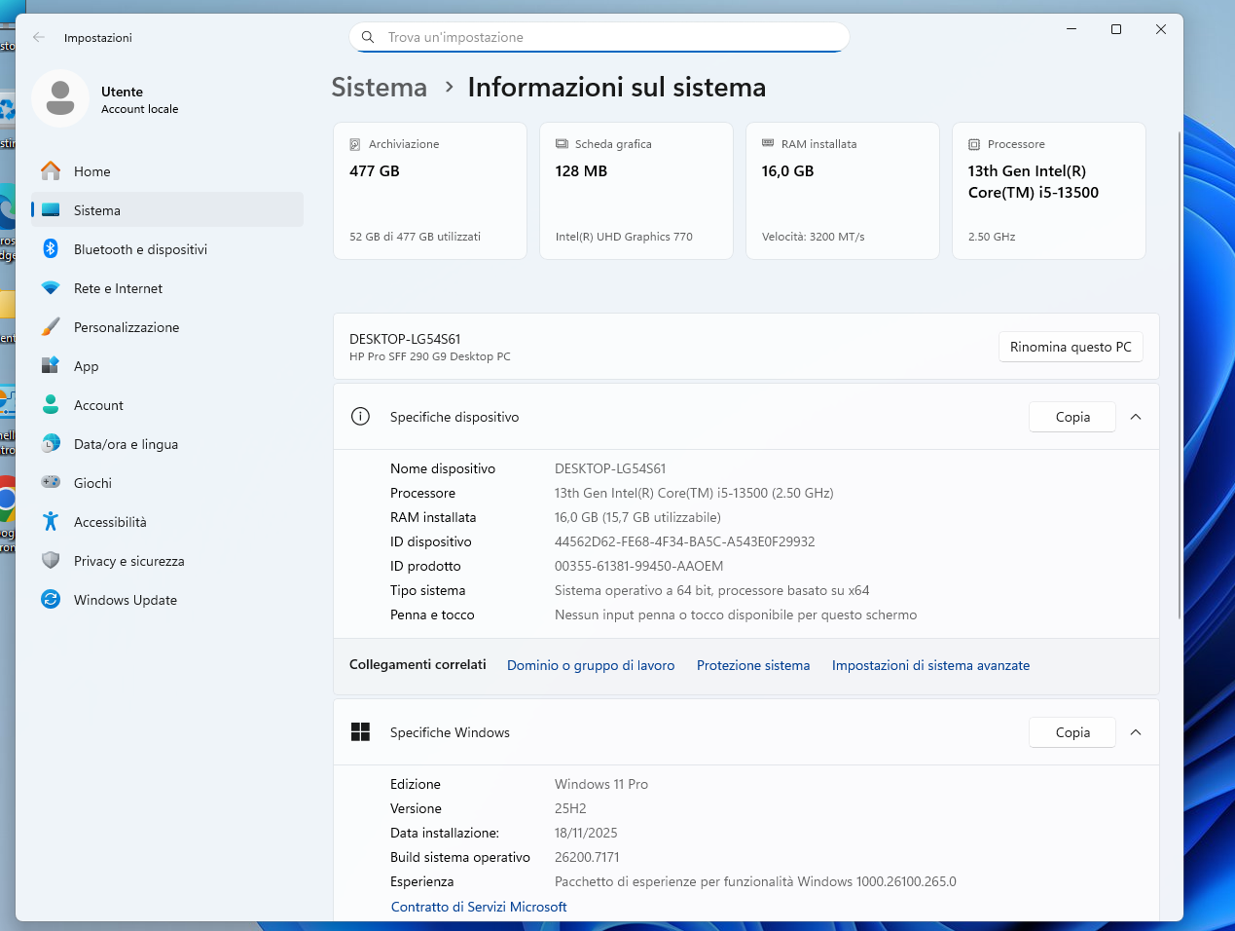Click ID dispositivo value 44562D62-FE68-4F34-BA5C-A543E0F29932
This screenshot has width=1235, height=931.
[684, 541]
